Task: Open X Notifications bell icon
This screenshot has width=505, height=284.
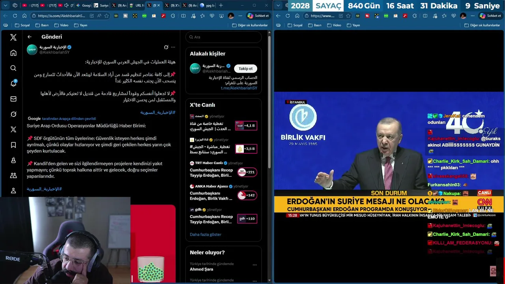Action: (13, 83)
